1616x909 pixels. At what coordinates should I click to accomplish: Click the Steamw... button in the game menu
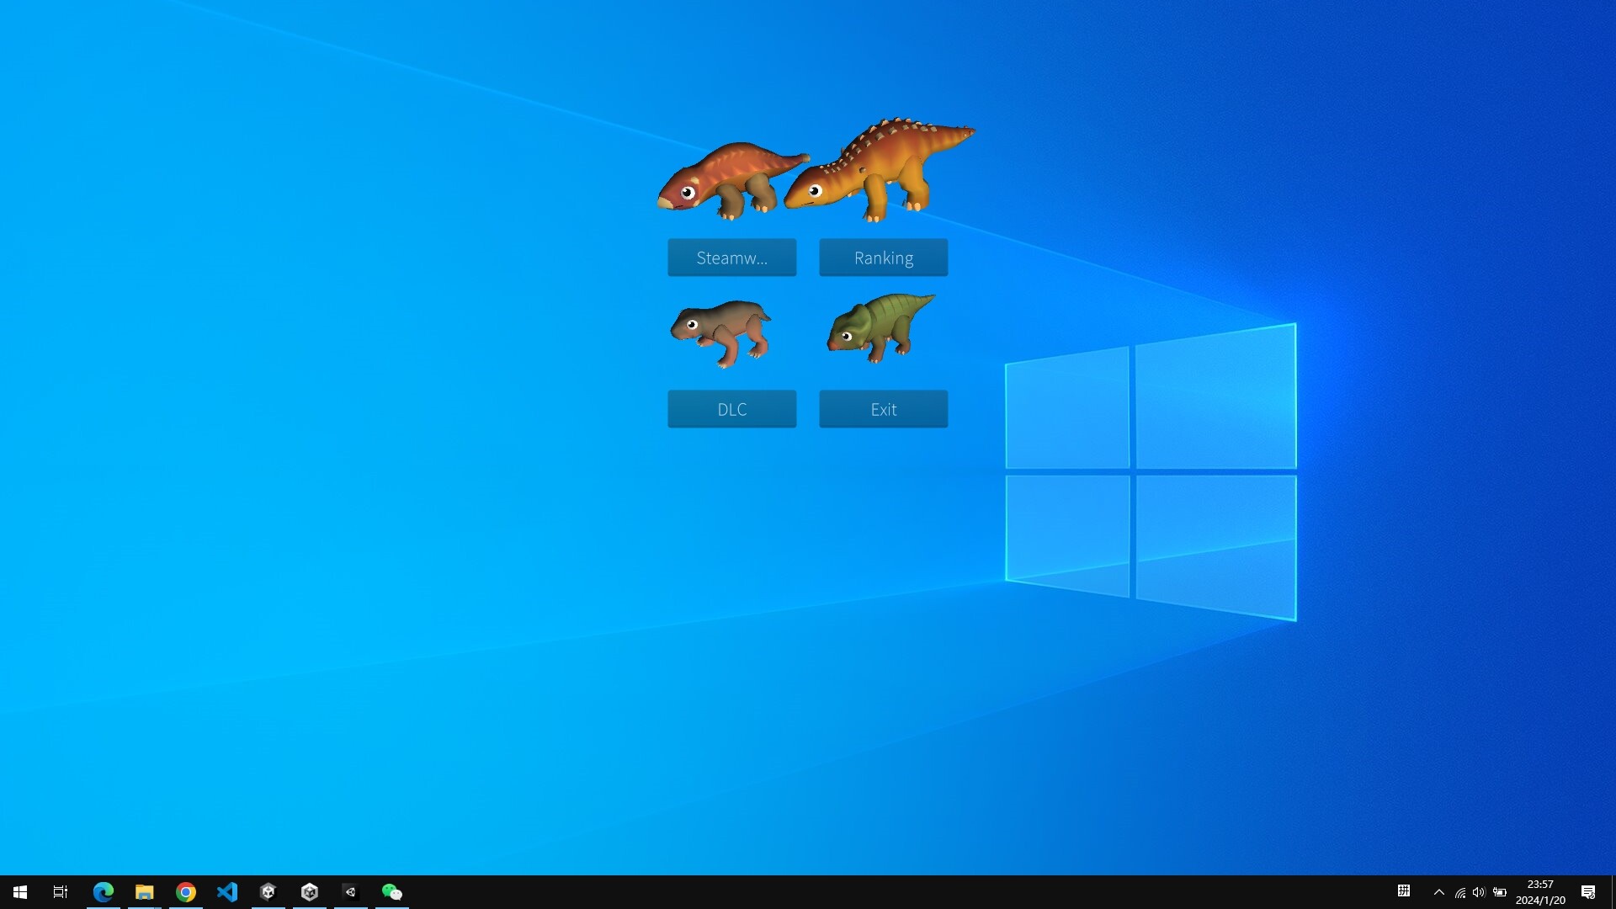(x=731, y=258)
